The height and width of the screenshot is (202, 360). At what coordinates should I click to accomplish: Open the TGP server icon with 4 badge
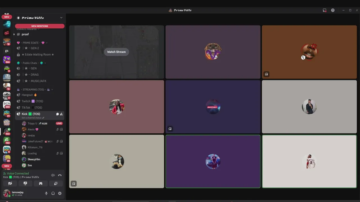pos(7,69)
